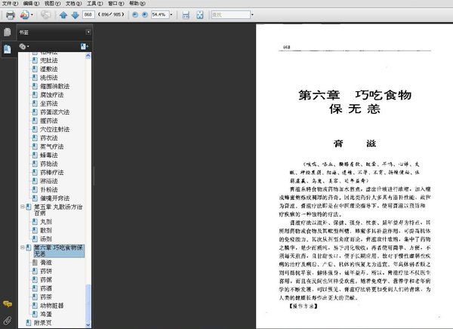This screenshot has height=329, width=453.
Task: Click the bookmarks scrollbar up arrow
Action: click(88, 56)
